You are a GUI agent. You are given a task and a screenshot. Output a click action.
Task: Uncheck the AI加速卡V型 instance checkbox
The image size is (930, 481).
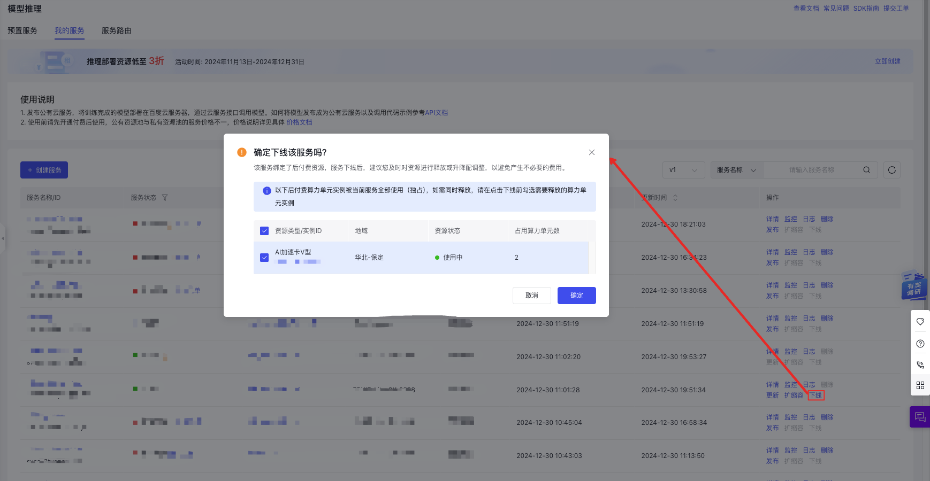point(264,258)
